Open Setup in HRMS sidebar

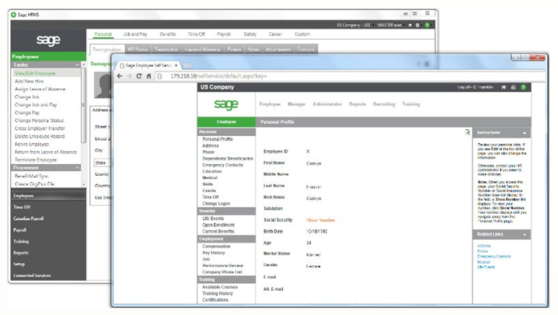(19, 264)
